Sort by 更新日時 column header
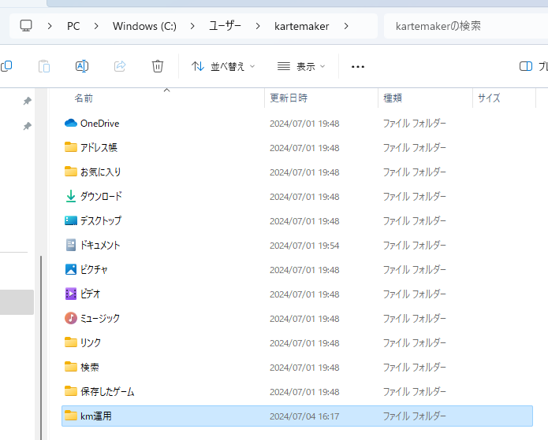548x440 pixels. pyautogui.click(x=289, y=98)
